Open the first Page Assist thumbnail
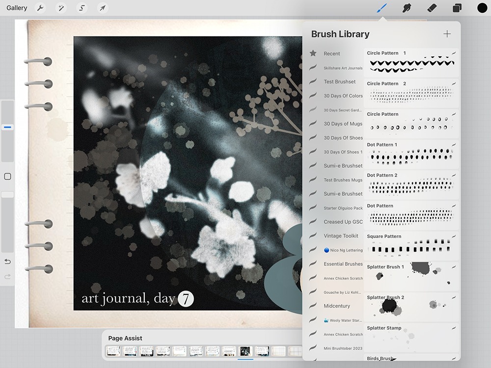 [x=113, y=351]
